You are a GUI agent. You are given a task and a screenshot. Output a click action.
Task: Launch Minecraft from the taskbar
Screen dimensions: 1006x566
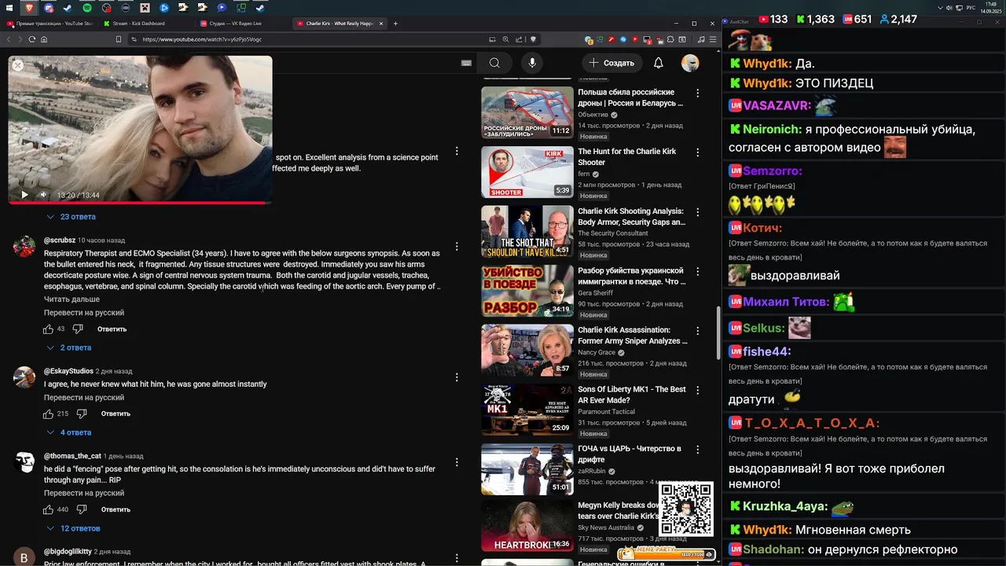(x=145, y=8)
